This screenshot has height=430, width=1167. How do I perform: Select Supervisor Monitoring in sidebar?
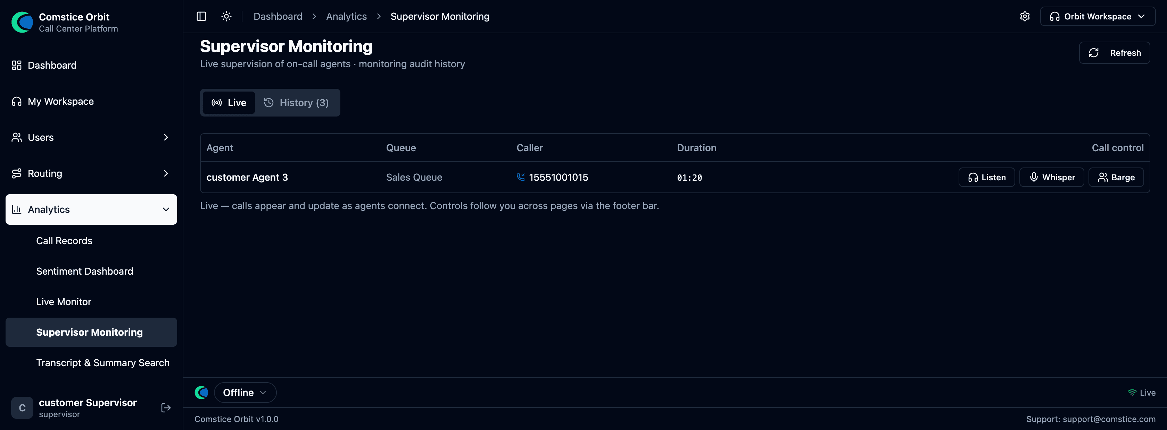tap(91, 332)
